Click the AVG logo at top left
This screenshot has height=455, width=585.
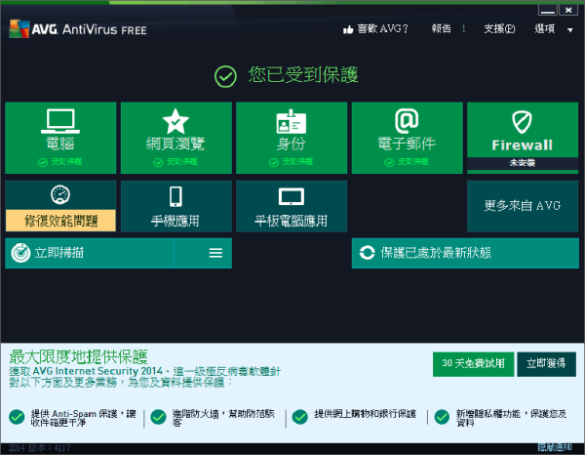(x=19, y=28)
